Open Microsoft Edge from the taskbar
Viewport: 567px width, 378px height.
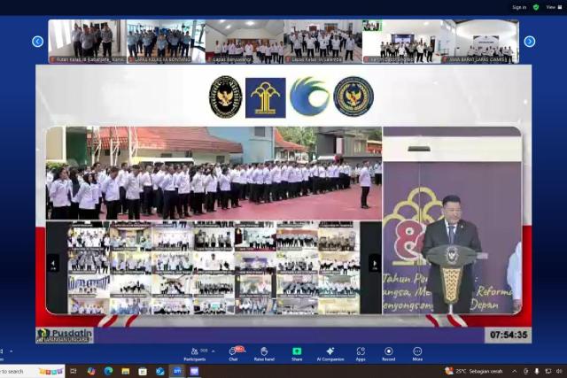coord(108,371)
